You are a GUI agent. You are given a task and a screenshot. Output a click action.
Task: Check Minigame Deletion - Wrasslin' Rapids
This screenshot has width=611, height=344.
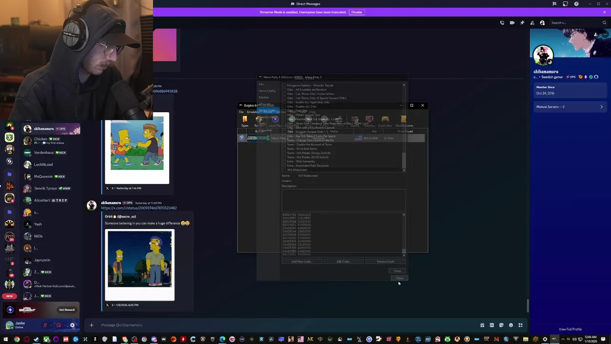tap(284, 85)
